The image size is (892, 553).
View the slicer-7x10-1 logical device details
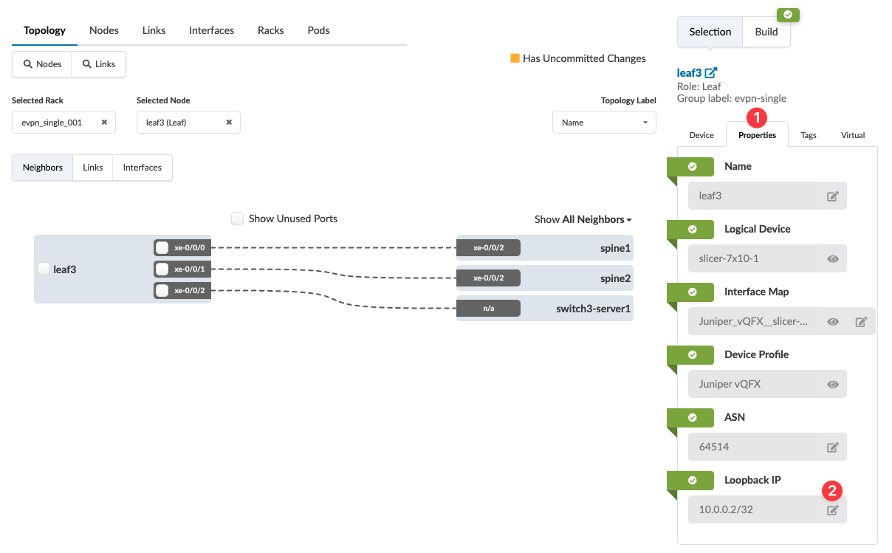coord(832,259)
